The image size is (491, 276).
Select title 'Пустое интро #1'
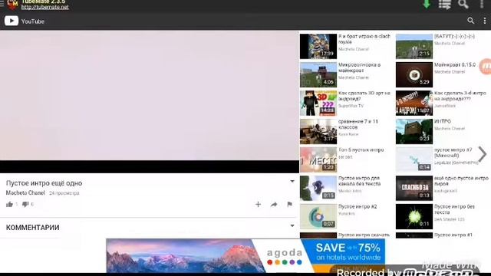(x=453, y=235)
